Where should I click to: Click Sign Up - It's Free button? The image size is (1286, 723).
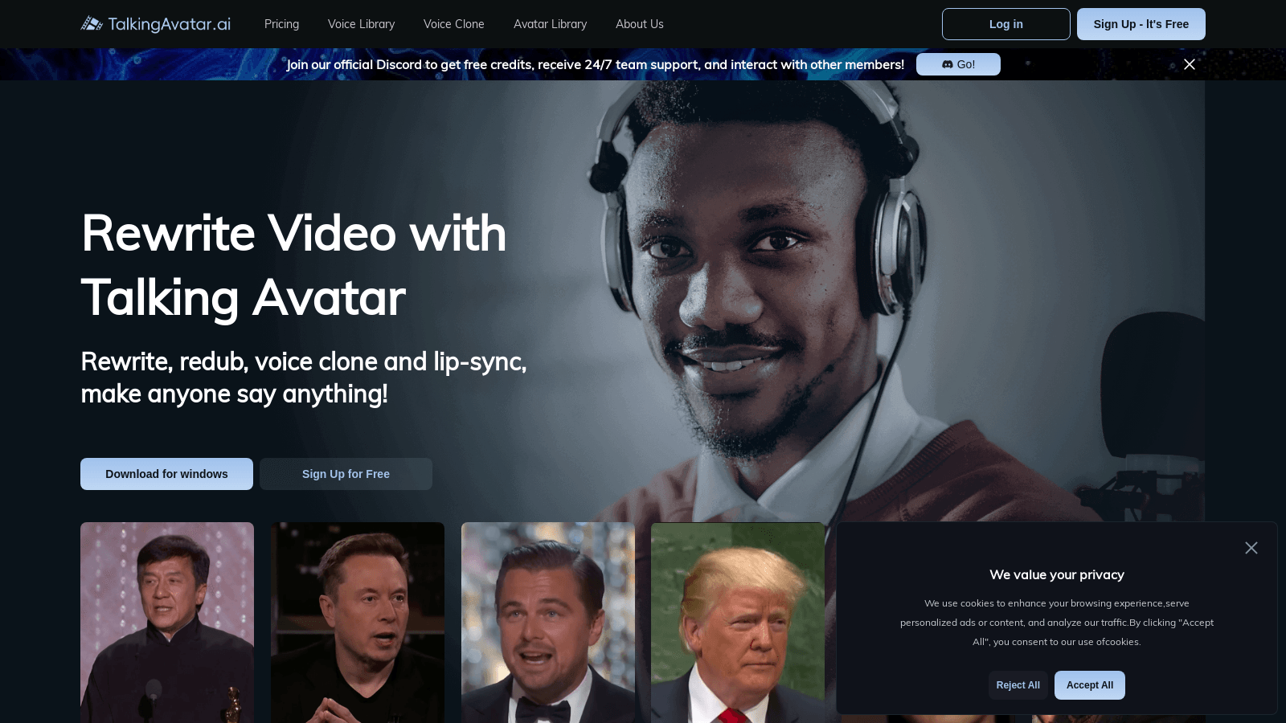[x=1141, y=24]
